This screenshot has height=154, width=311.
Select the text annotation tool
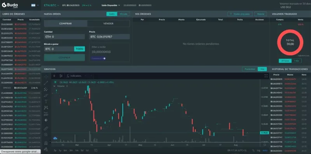pos(46,101)
